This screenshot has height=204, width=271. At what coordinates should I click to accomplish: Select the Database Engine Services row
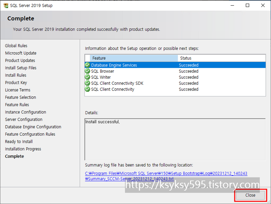click(175, 65)
